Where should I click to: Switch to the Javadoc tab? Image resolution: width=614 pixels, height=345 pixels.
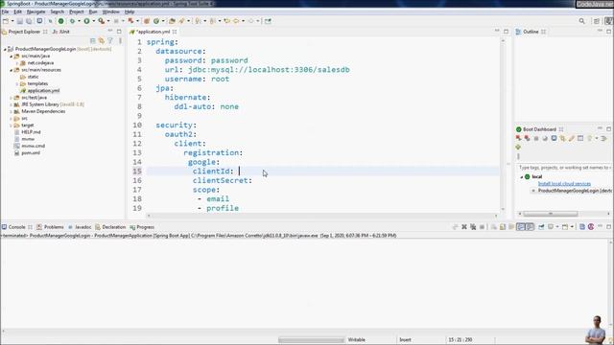80,227
